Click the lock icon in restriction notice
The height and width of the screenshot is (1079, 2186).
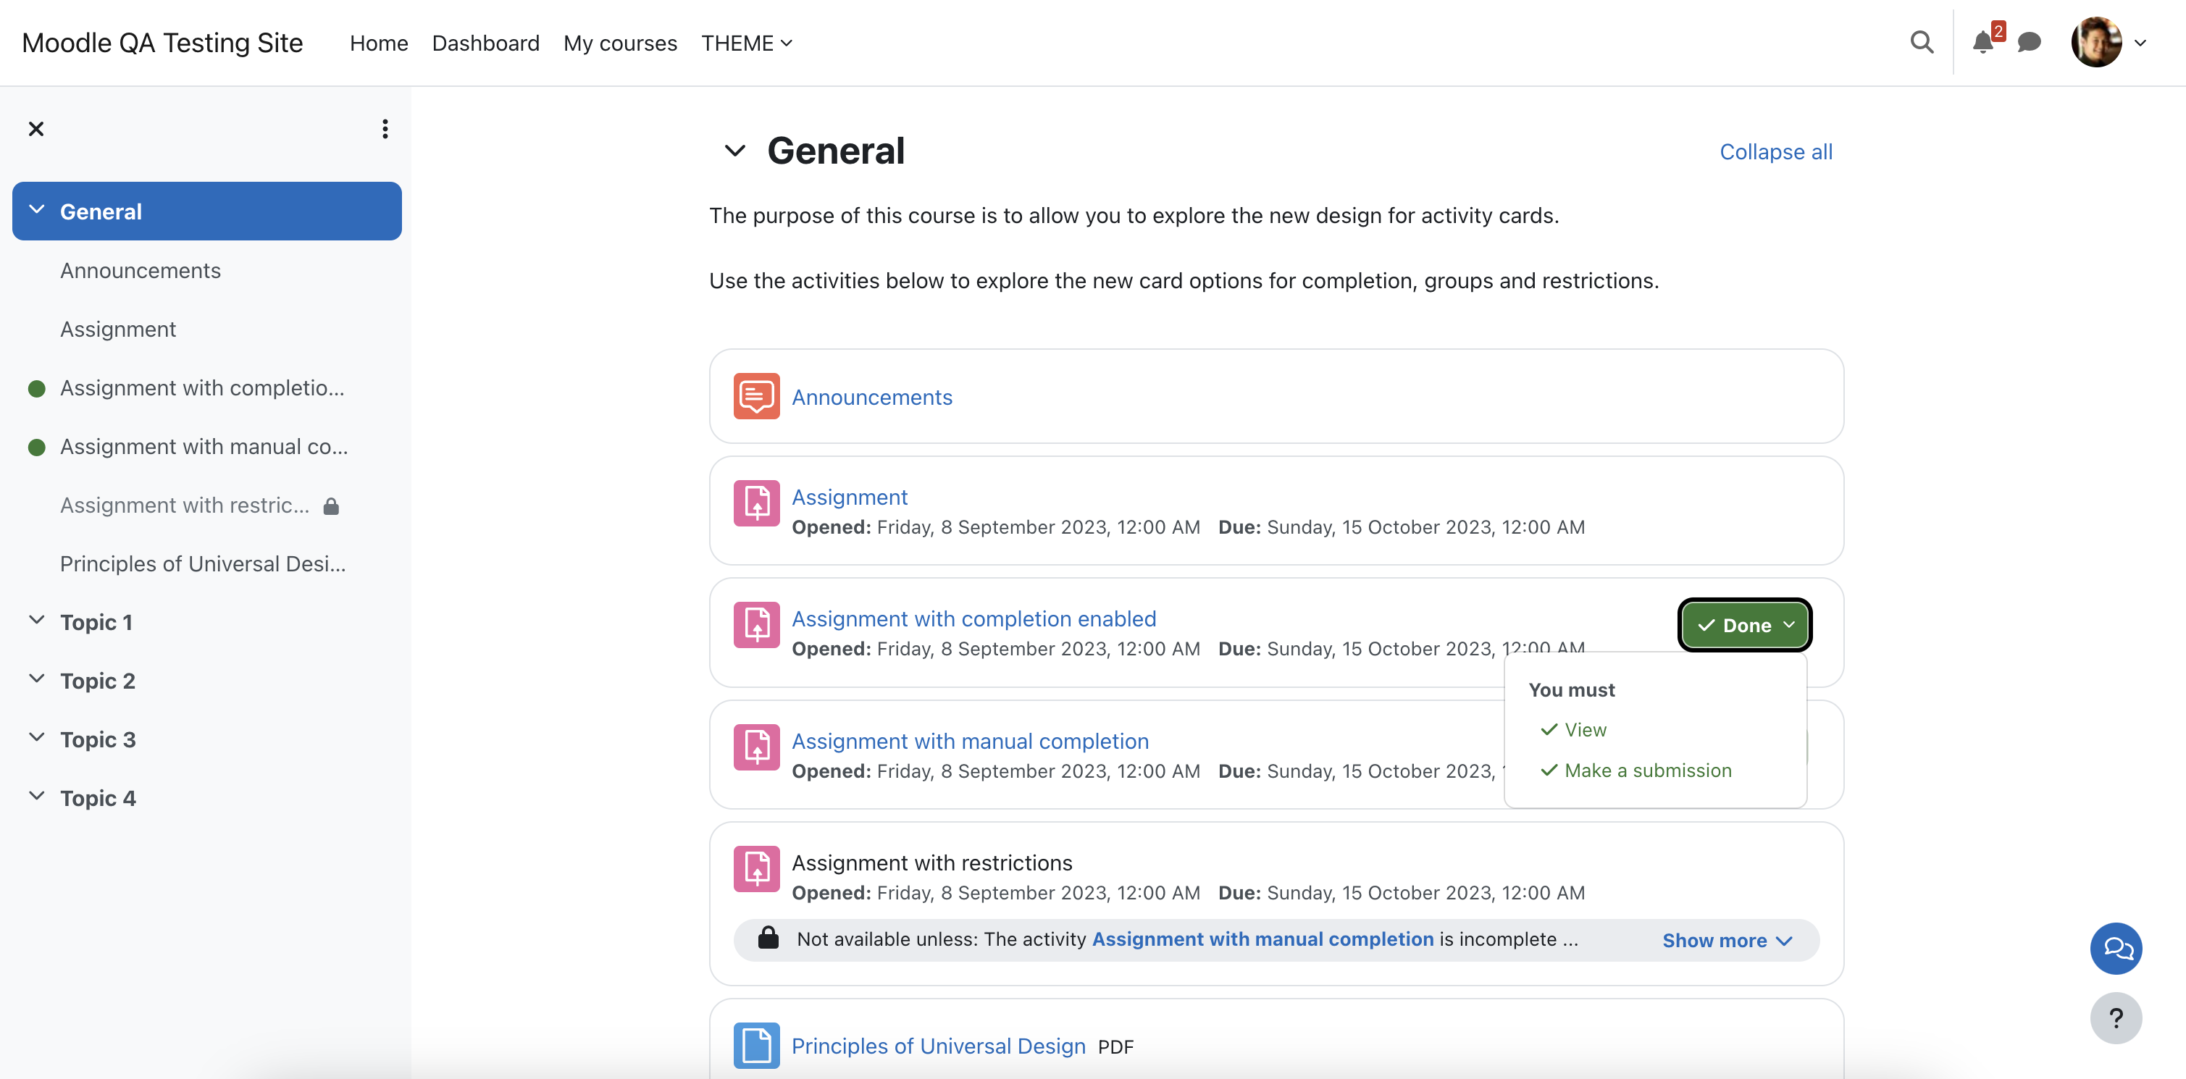[x=768, y=939]
